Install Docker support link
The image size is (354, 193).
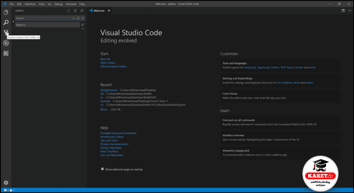click(299, 68)
